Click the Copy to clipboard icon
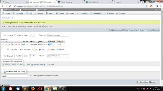Viewport: 163px width, 91px height. [x=9, y=65]
